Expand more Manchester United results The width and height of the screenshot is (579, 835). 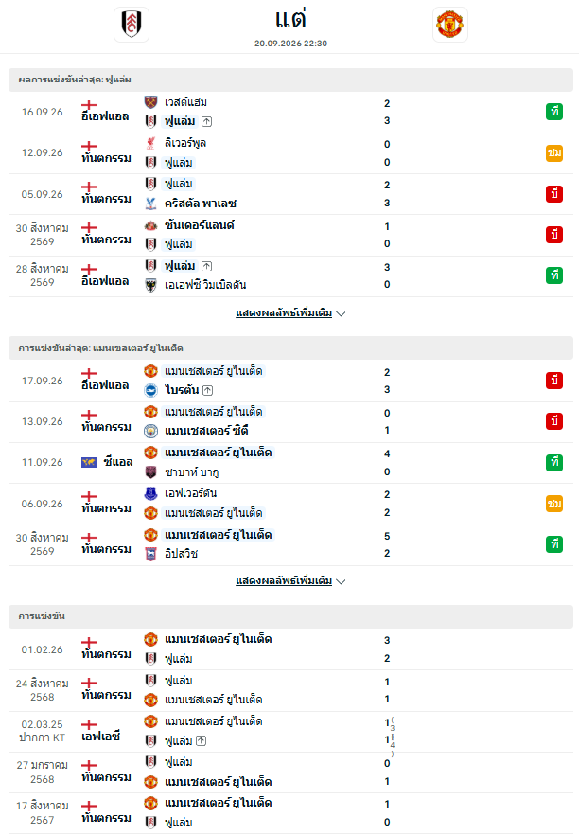[284, 581]
